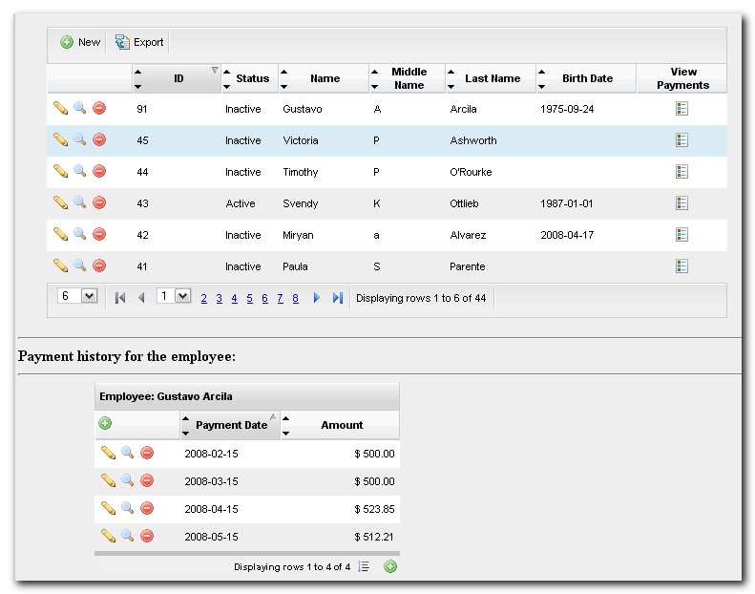Image resolution: width=755 pixels, height=594 pixels.
Task: Export the employee grid data
Action: pos(139,42)
